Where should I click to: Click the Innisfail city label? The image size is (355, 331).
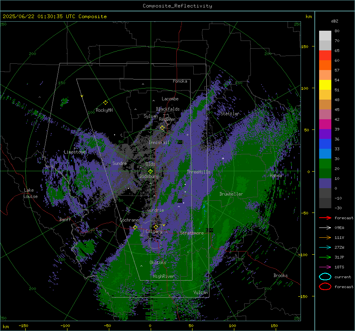(159, 142)
